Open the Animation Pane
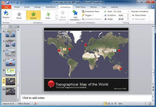This screenshot has height=107, width=156. click(x=90, y=12)
